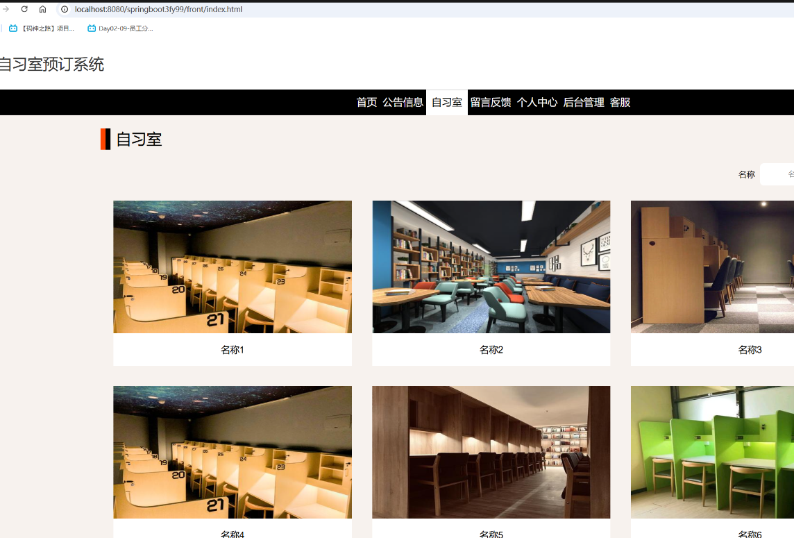Click the browser reload icon
Viewport: 794px width, 538px height.
click(24, 9)
